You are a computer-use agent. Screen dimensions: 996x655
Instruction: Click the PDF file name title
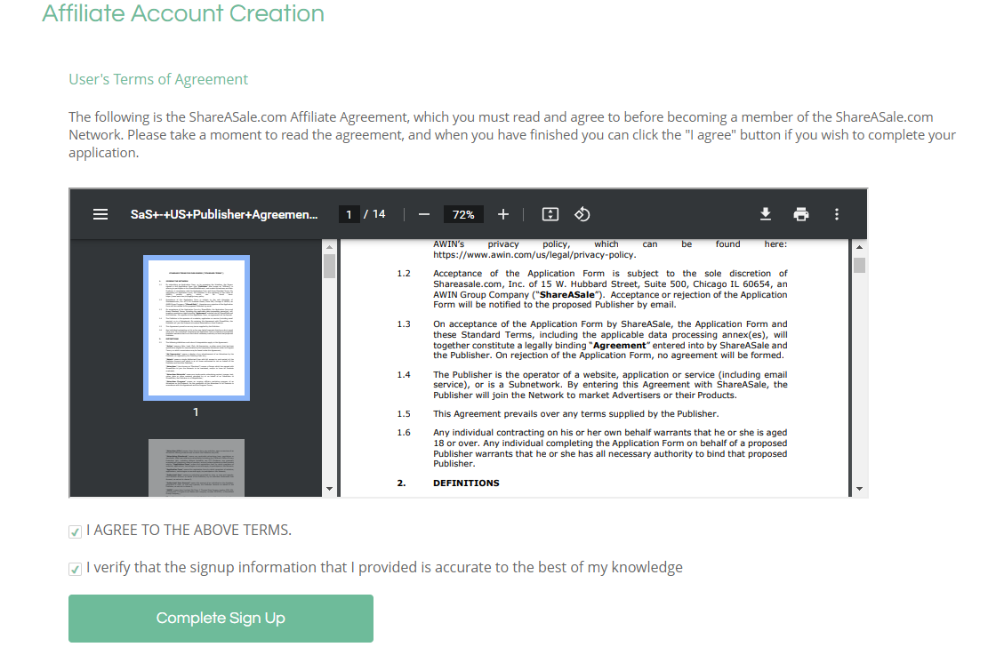pyautogui.click(x=224, y=214)
